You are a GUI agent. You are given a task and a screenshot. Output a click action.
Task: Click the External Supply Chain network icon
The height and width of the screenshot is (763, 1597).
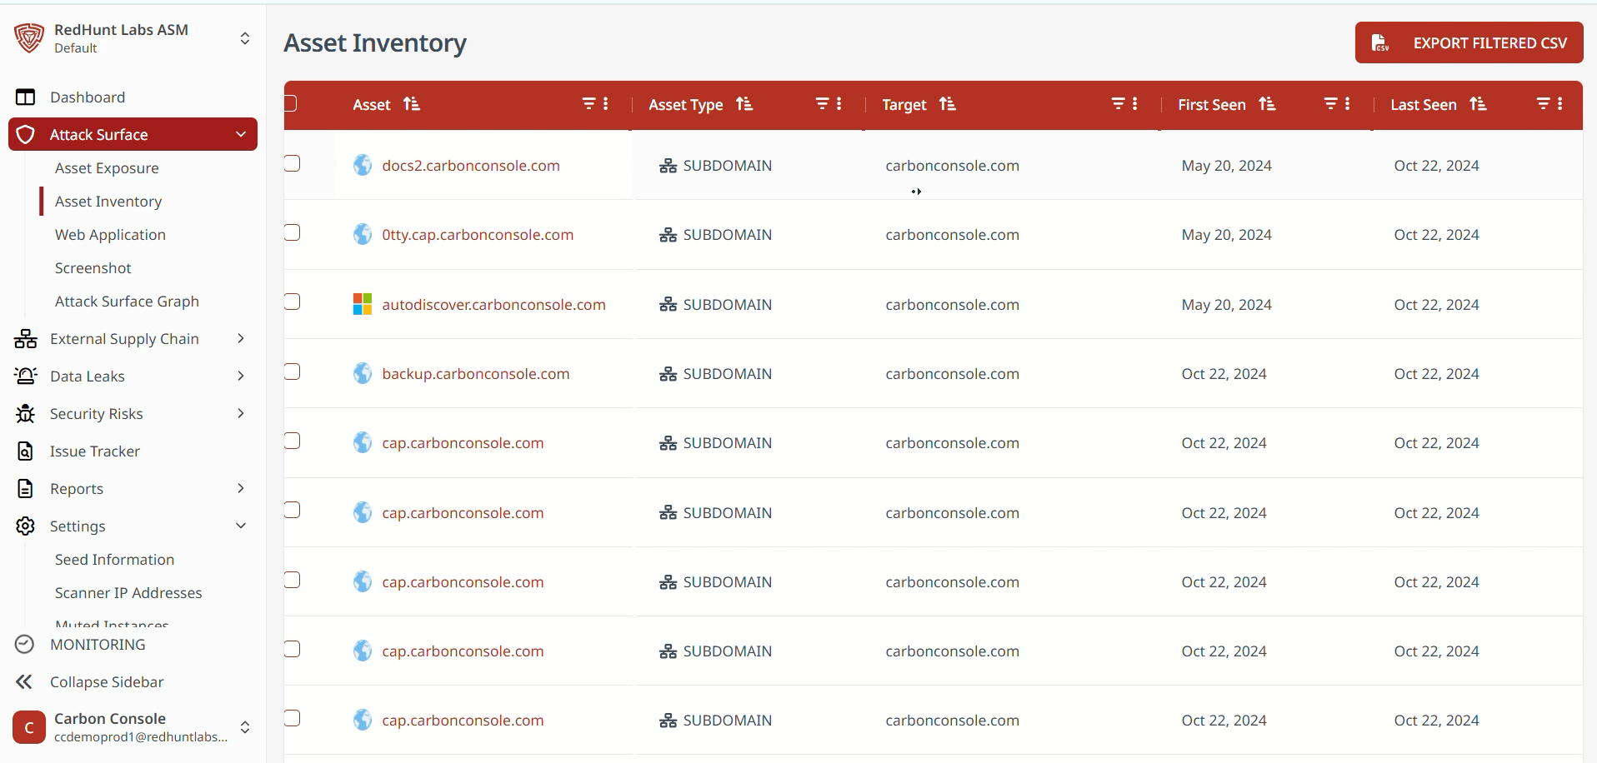click(26, 339)
